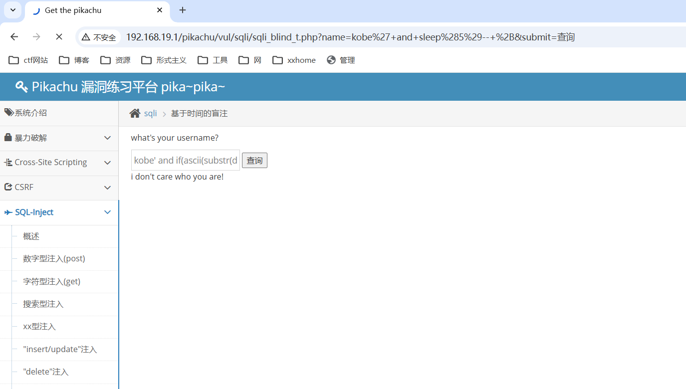Collapse the SQL-Inject section chevron
This screenshot has width=686, height=389.
tap(107, 212)
